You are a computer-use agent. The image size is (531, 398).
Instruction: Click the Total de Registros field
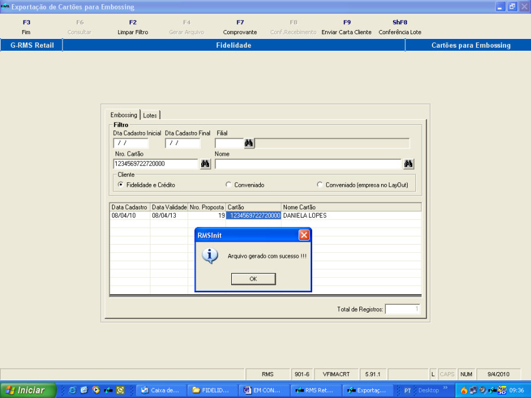402,309
